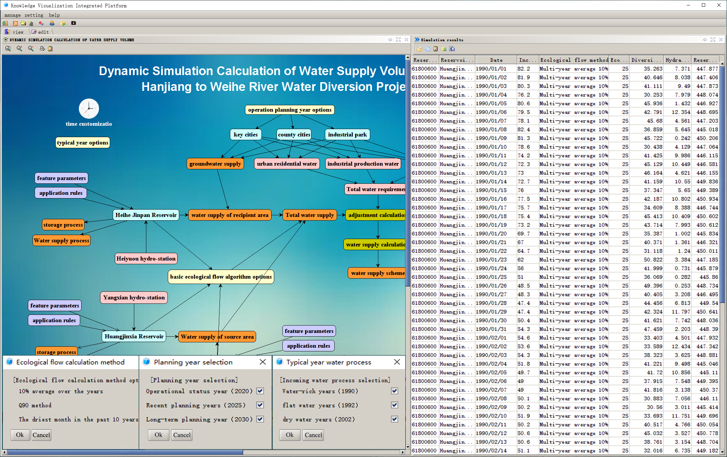Screen dimensions: 727x457
Task: Click the print icon in canvas toolbar
Action: coord(42,49)
